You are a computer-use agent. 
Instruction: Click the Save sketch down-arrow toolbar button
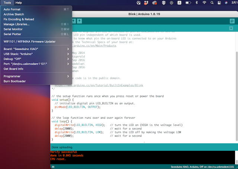coord(79,21)
